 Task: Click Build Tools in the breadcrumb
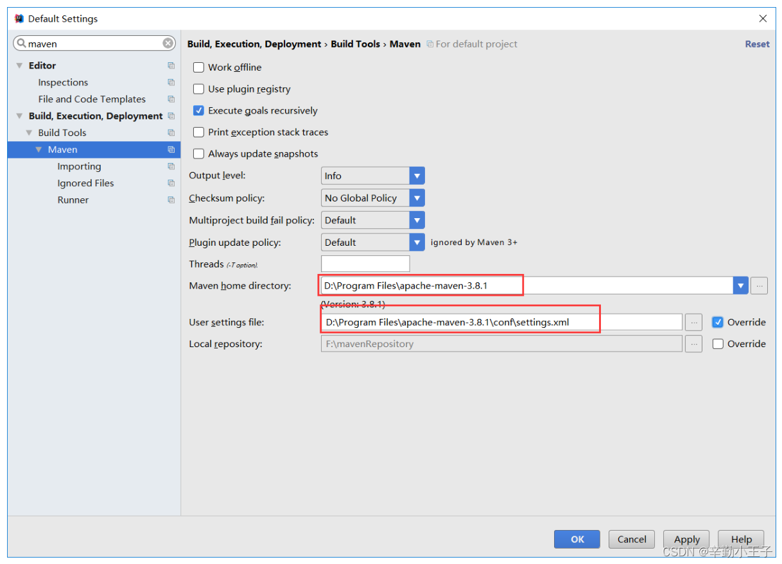coord(356,44)
